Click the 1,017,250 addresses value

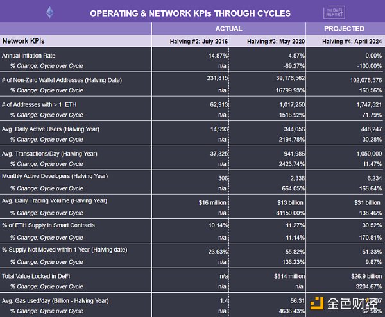pyautogui.click(x=292, y=104)
